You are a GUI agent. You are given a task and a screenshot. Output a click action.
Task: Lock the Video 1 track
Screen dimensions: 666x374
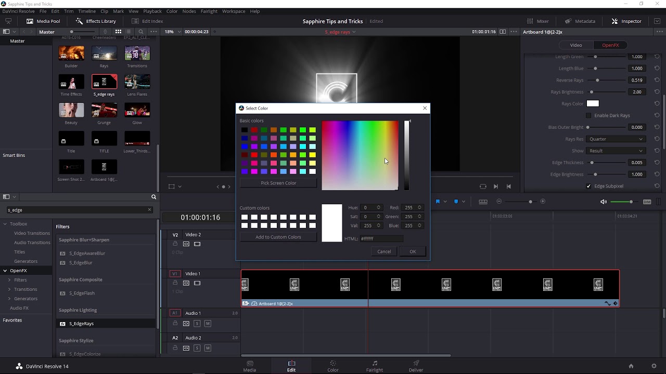pyautogui.click(x=175, y=283)
